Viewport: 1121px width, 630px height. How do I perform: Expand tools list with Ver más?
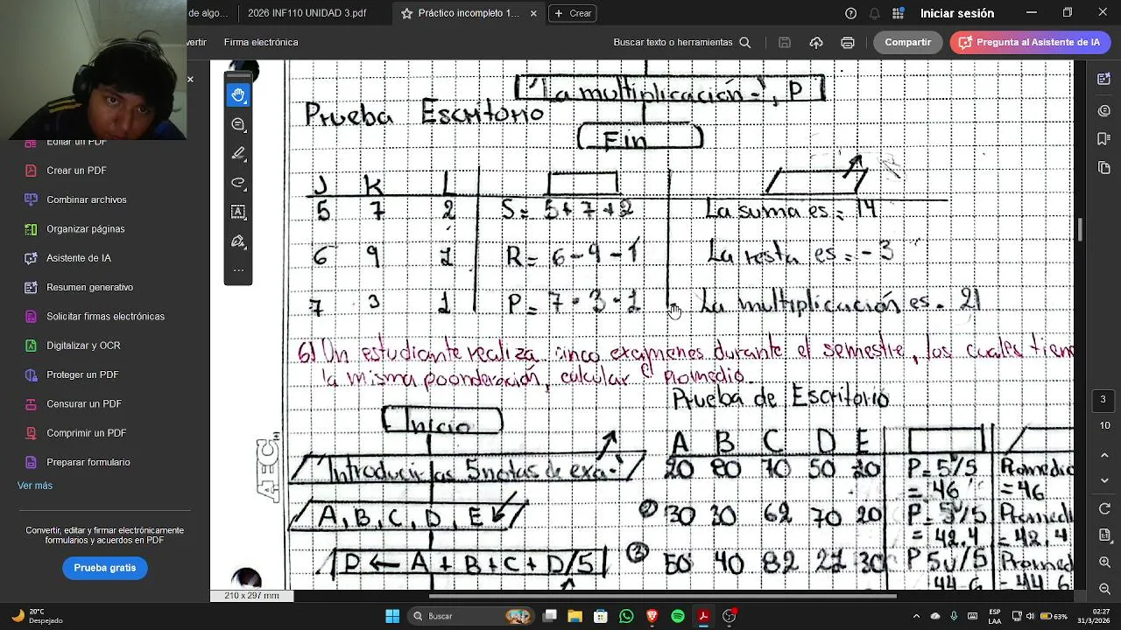(x=35, y=486)
